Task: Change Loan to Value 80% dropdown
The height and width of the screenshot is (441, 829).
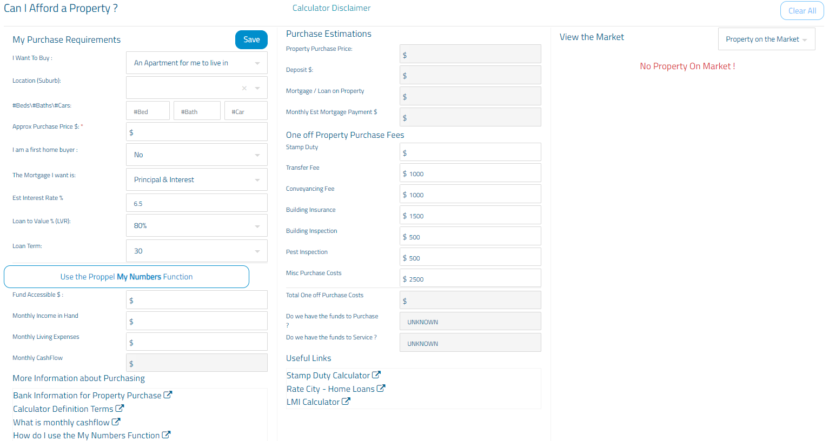Action: pyautogui.click(x=197, y=226)
